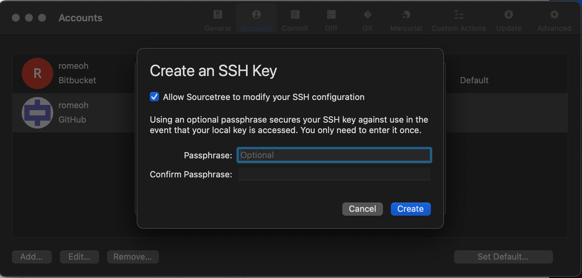Select the Accounts preferences icon
Viewport: 582px width, 278px height.
(257, 15)
